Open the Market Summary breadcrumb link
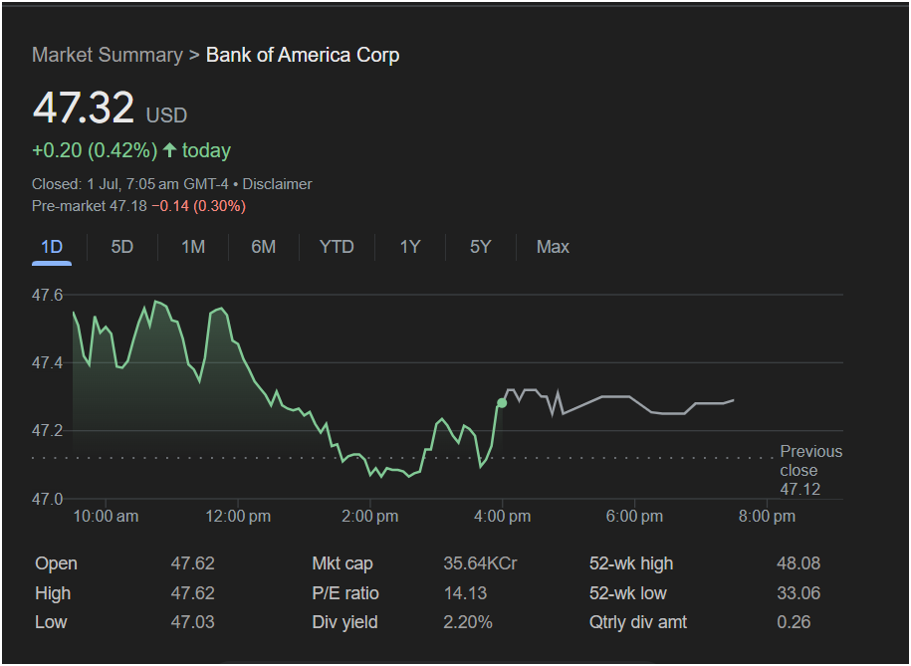Viewport: 911px width, 666px height. 108,55
